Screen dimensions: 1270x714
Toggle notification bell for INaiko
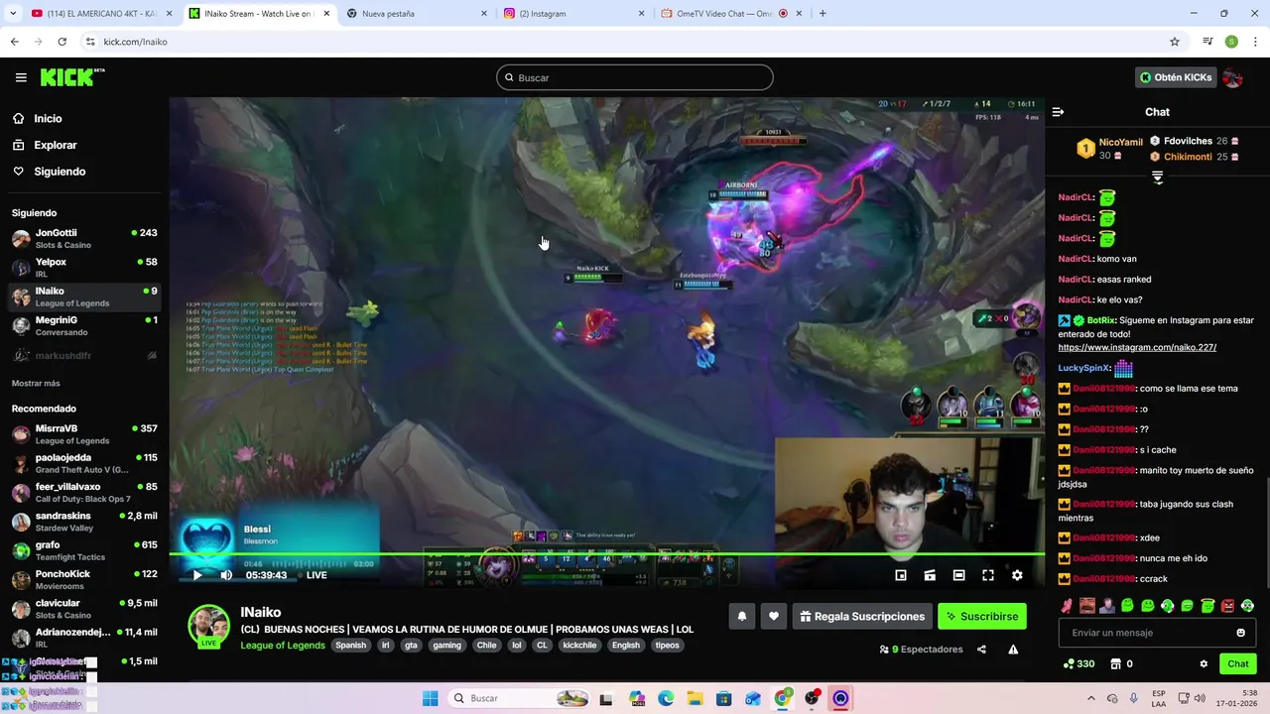(x=741, y=616)
